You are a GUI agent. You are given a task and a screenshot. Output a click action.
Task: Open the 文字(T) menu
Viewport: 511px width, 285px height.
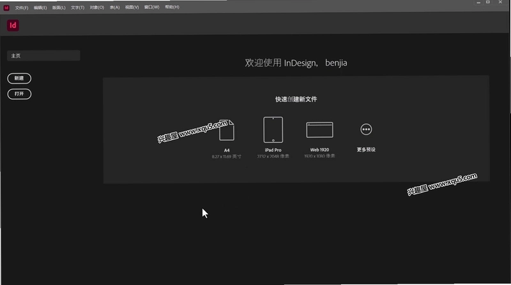click(77, 8)
